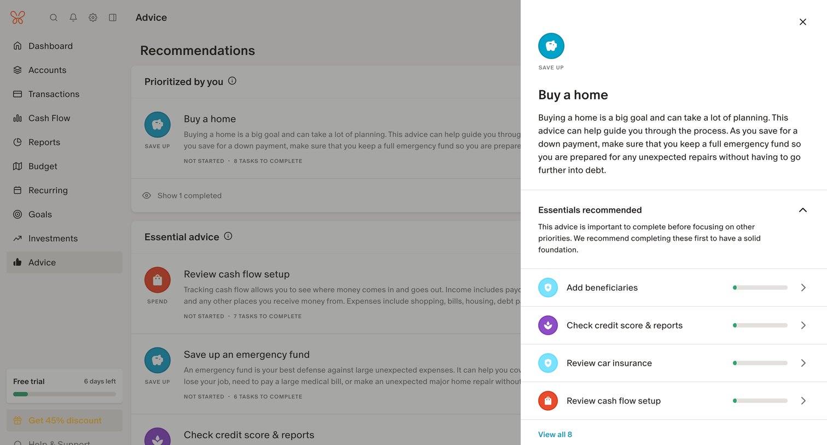Click the search magnifier icon
827x445 pixels.
[x=54, y=17]
